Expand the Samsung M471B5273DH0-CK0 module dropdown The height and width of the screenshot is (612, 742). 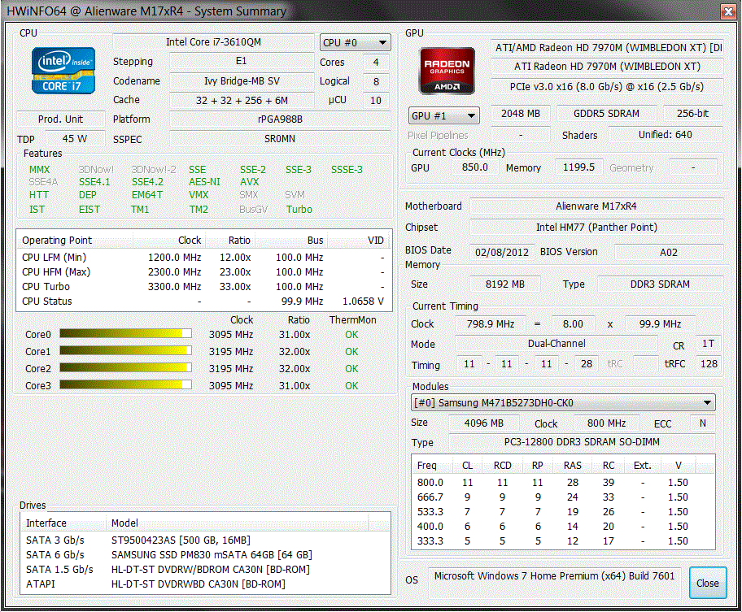(x=563, y=402)
